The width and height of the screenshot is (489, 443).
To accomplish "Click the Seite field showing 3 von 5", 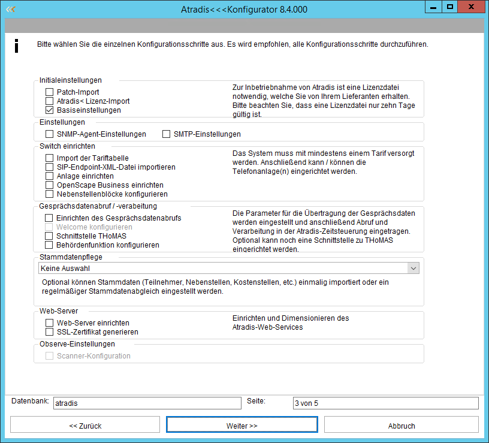I will pos(386,403).
